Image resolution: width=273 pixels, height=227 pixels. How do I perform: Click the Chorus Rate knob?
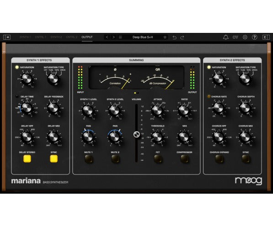tap(219, 108)
